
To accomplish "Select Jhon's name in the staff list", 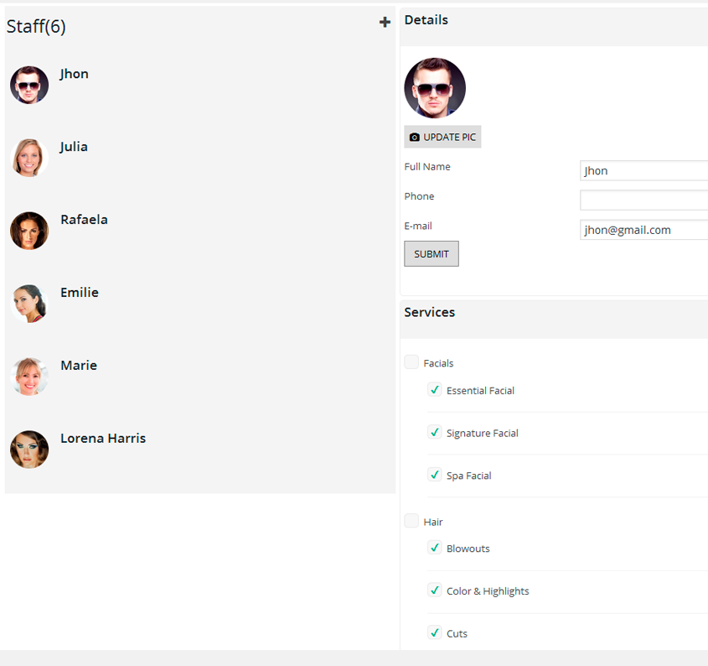I will pyautogui.click(x=74, y=74).
